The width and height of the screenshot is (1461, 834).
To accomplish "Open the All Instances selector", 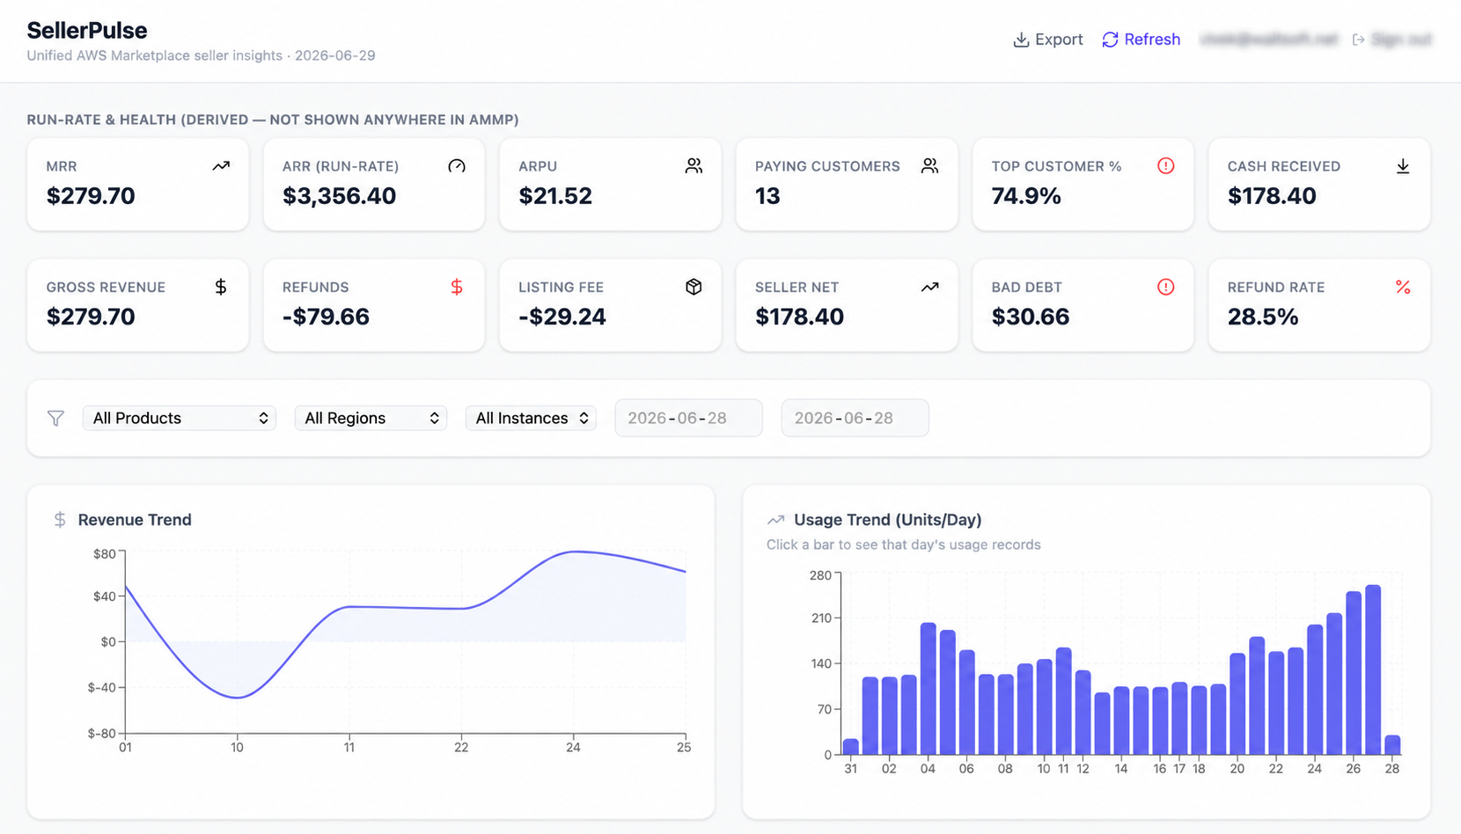I will click(x=531, y=418).
